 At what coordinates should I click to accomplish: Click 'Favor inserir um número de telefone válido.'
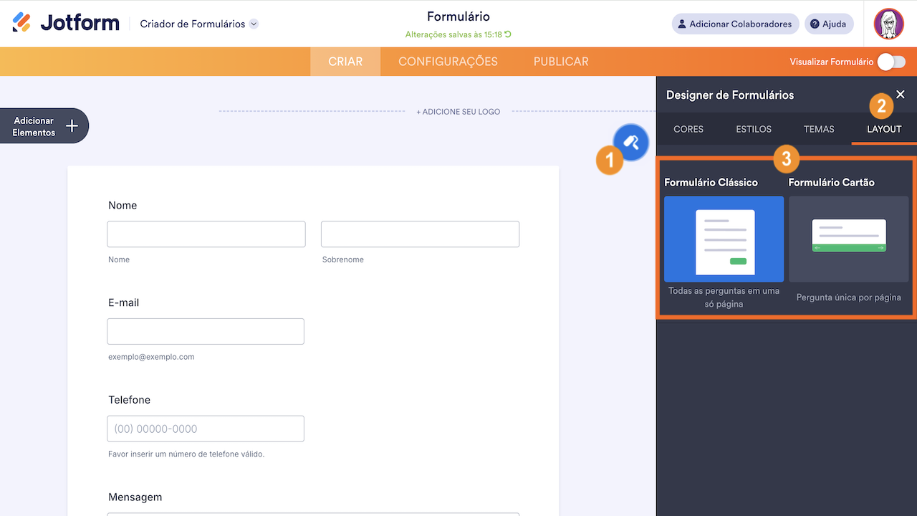(x=186, y=454)
